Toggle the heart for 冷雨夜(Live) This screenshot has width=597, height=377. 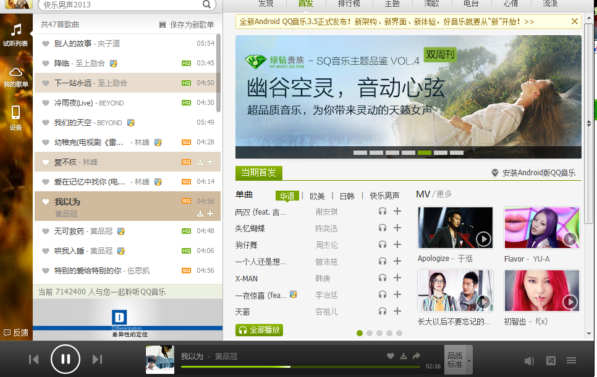46,103
